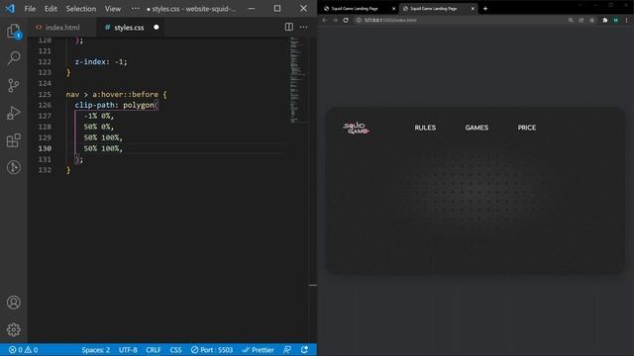The height and width of the screenshot is (356, 634).
Task: Open the Git Graph sidebar icon
Action: point(13,167)
